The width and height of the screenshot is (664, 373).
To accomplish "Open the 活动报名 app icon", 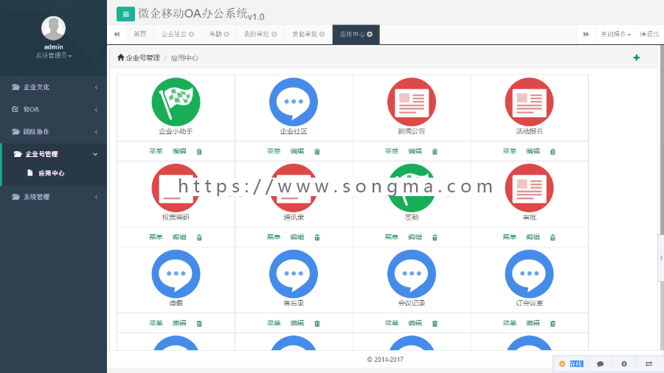I will tap(529, 102).
